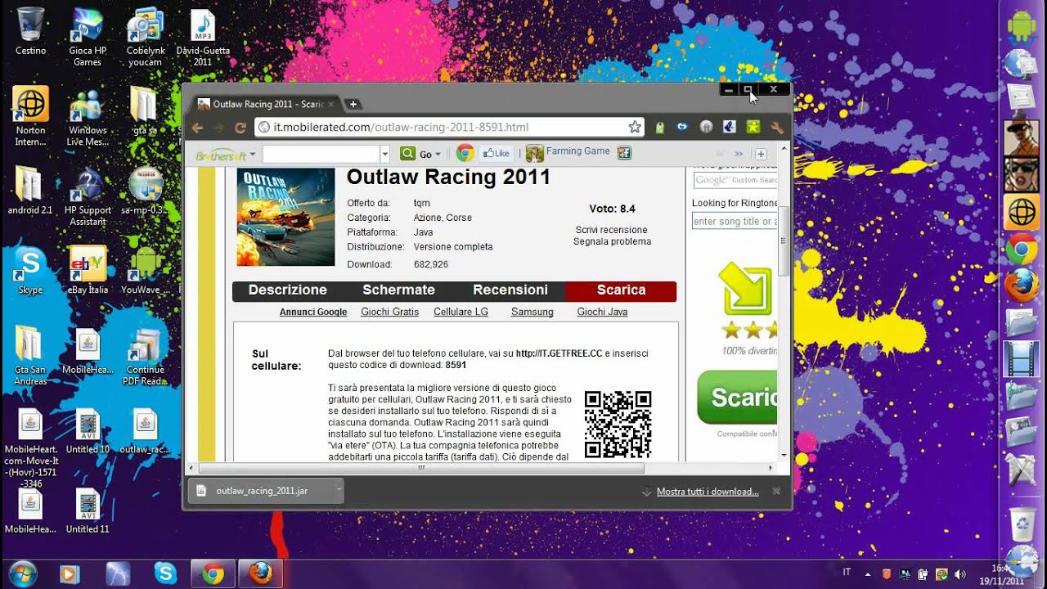Click the Android icon in desktop dock
Viewport: 1047px width, 589px height.
(1022, 26)
